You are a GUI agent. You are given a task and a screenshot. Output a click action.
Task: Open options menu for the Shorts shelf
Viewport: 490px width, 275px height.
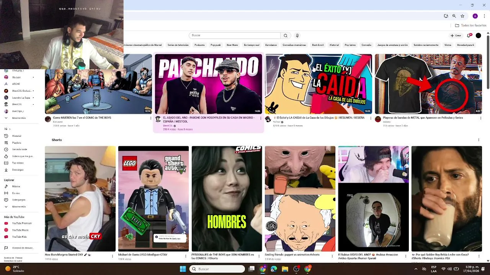click(x=479, y=140)
